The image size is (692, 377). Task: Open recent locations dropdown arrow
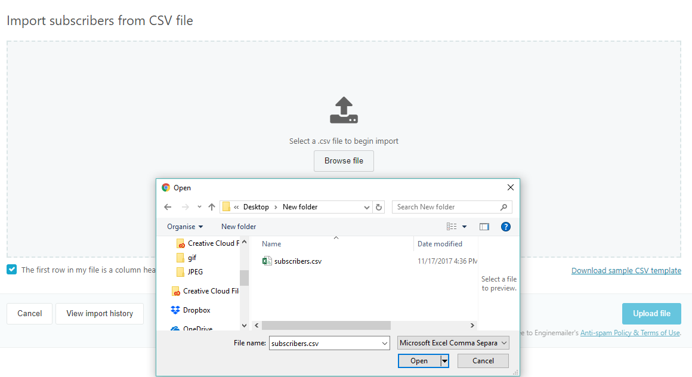tap(199, 206)
